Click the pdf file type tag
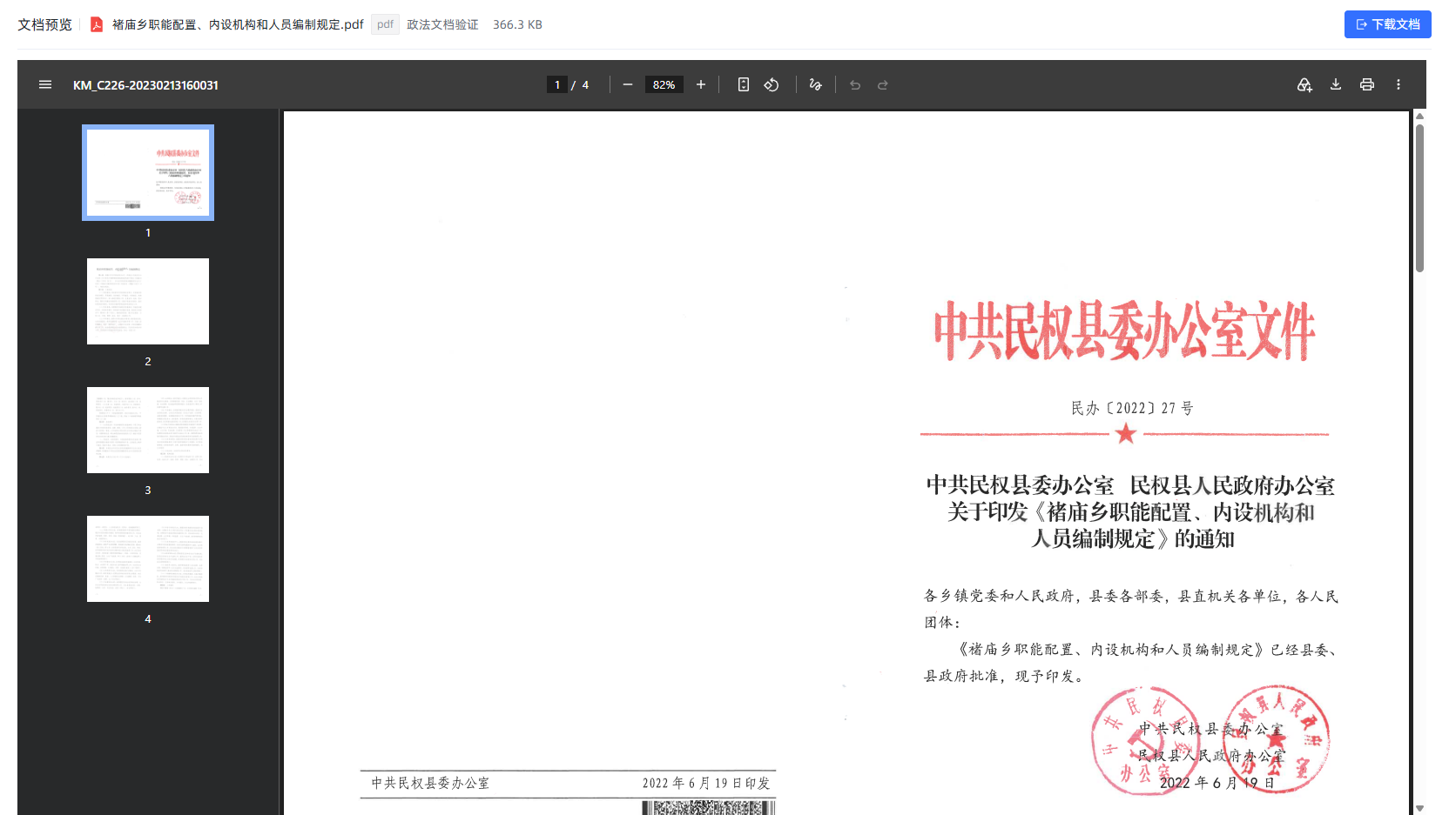 385,24
